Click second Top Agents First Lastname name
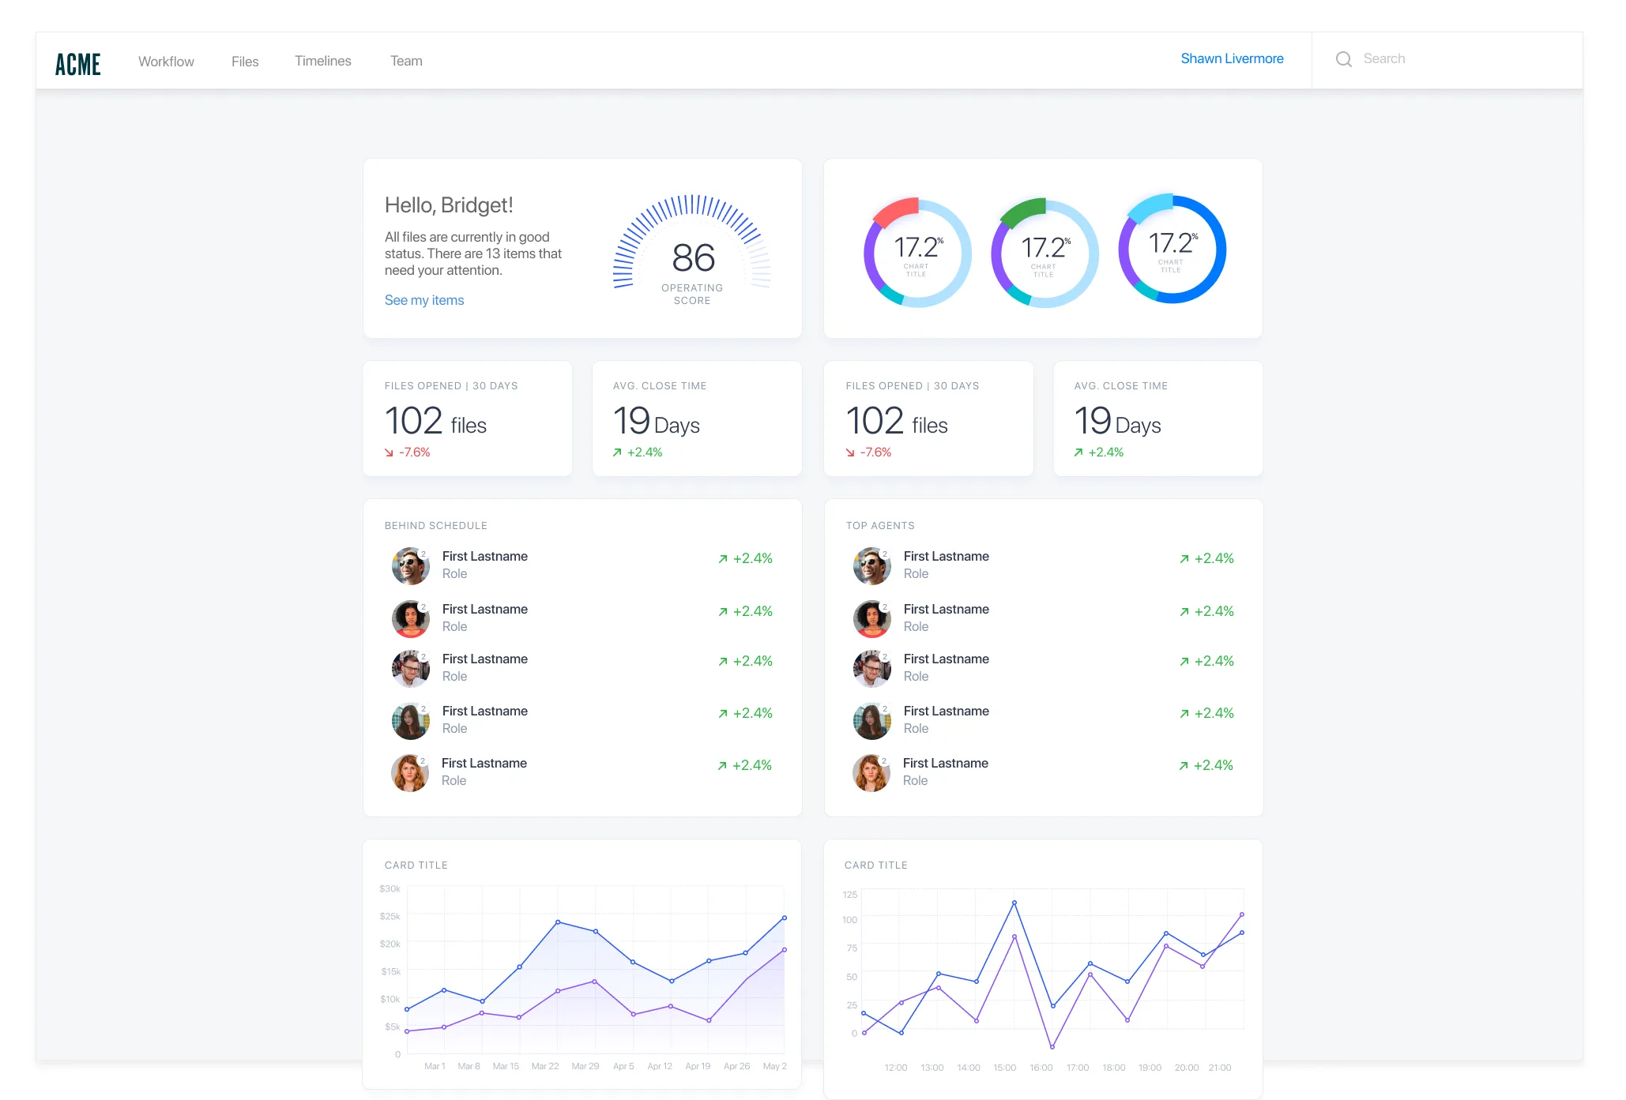The width and height of the screenshot is (1626, 1100). (947, 609)
